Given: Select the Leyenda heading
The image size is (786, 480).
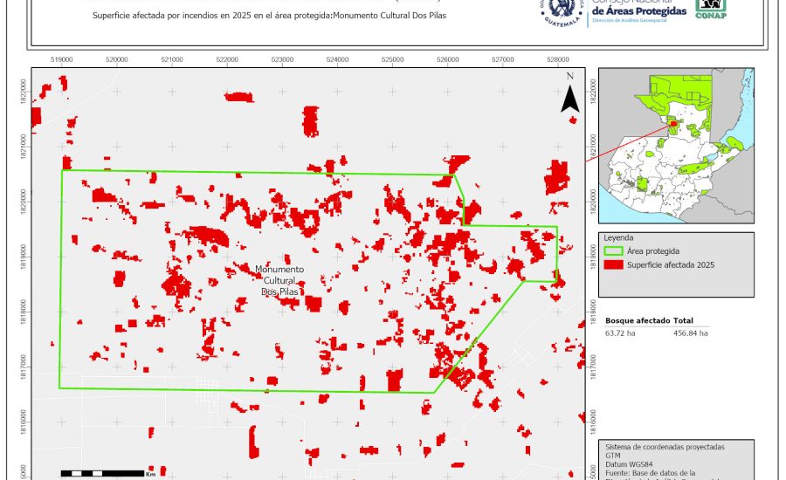Looking at the screenshot, I should click(618, 237).
